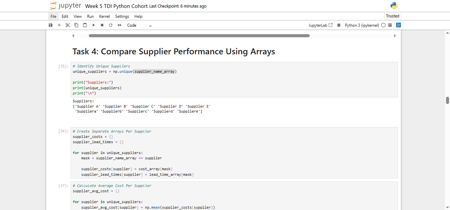Select cell prompt [37]:

(x=64, y=185)
